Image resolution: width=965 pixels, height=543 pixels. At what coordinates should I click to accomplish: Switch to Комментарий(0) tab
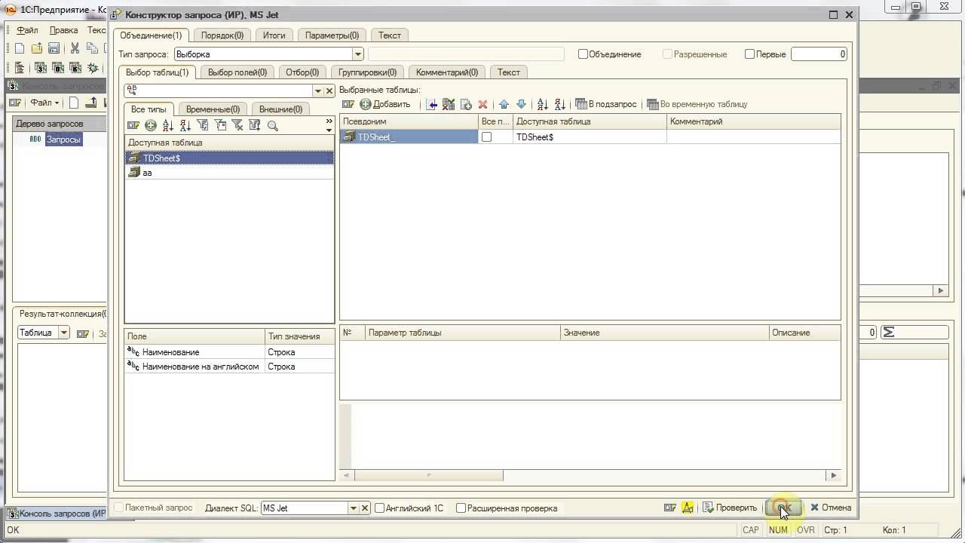tap(447, 72)
